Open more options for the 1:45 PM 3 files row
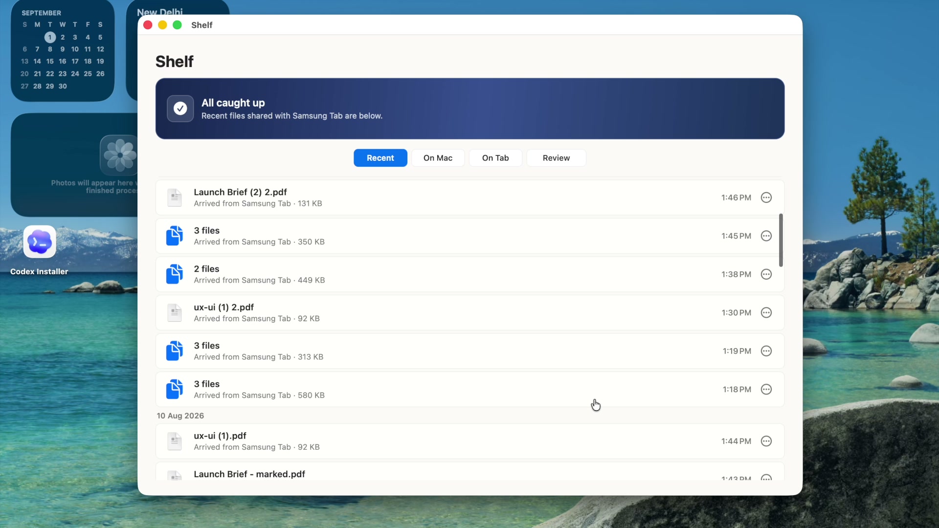Screen dimensions: 939x528 tap(766, 236)
